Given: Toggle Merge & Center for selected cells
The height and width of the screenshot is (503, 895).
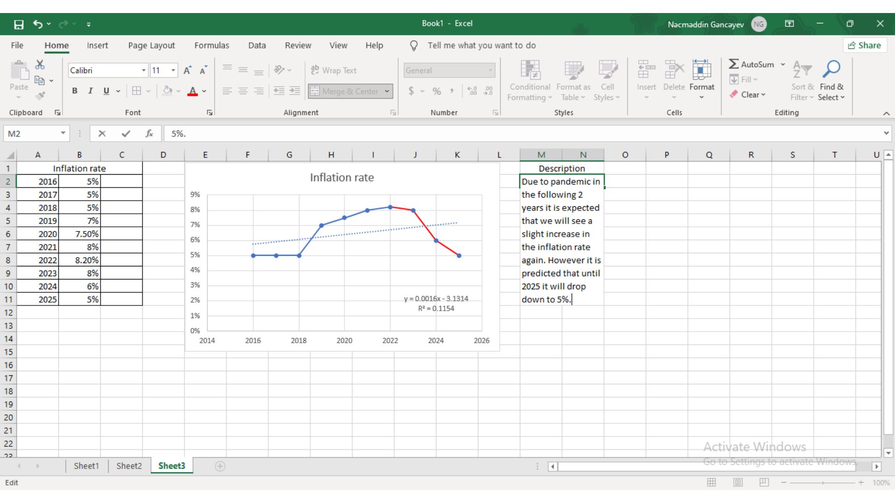Looking at the screenshot, I should coord(345,91).
